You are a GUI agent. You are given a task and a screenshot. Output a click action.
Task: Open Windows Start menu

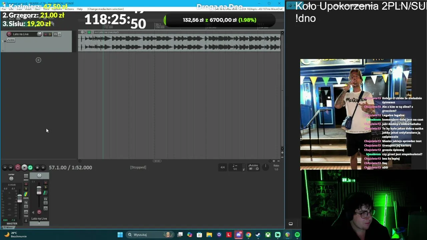click(x=120, y=235)
